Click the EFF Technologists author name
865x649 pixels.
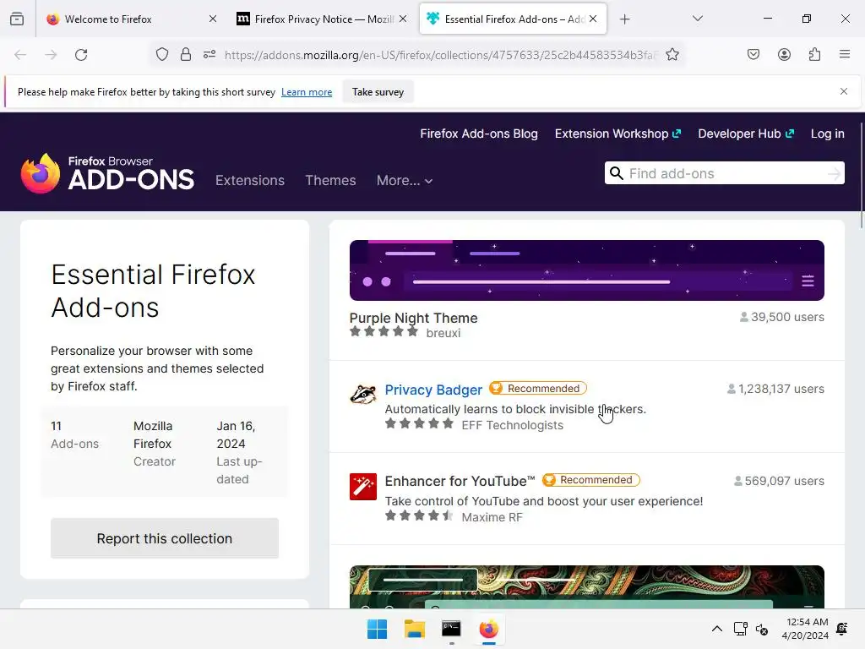click(513, 425)
